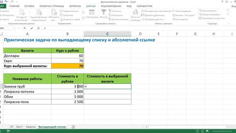Viewport: 236px width, 133px height.
Task: Switch to the Квартал sheet tab
Action: (x=31, y=127)
